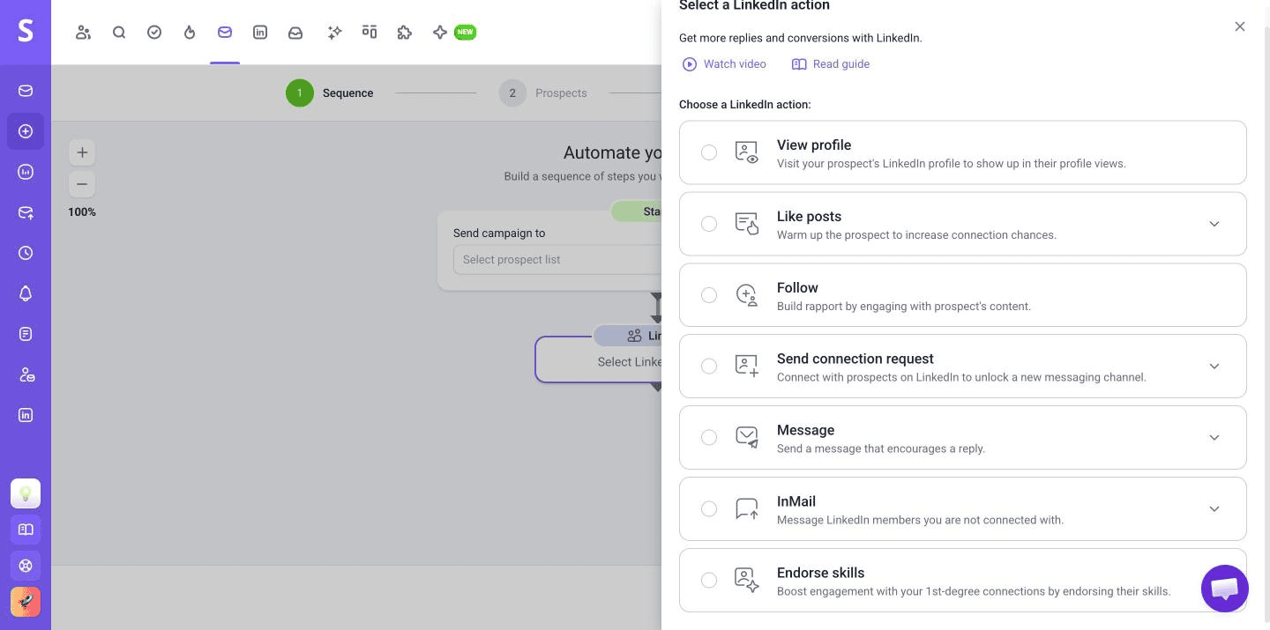This screenshot has width=1270, height=630.
Task: Click the statistics circle icon in sidebar
Action: coord(26,172)
